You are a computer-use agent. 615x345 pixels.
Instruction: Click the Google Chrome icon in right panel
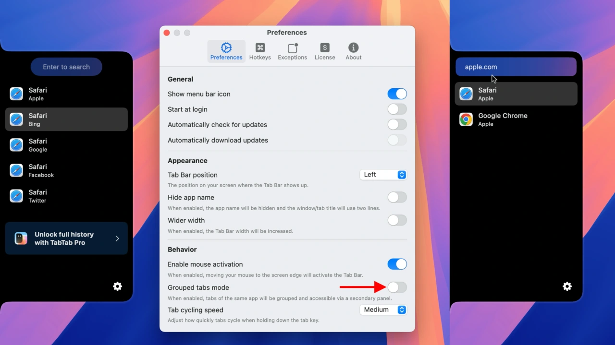pyautogui.click(x=466, y=119)
